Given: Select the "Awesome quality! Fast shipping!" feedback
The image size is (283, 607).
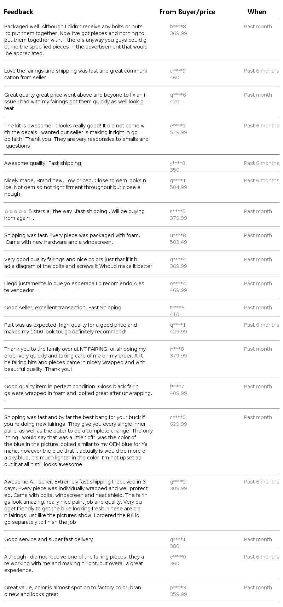Looking at the screenshot, I should (x=43, y=163).
